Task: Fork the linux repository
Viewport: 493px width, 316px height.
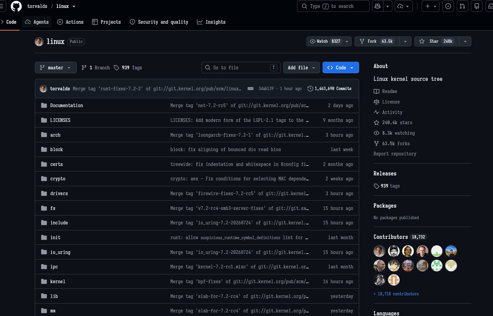Action: [x=377, y=41]
